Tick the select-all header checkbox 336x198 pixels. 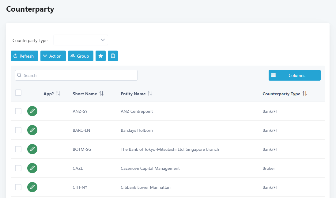coord(18,93)
